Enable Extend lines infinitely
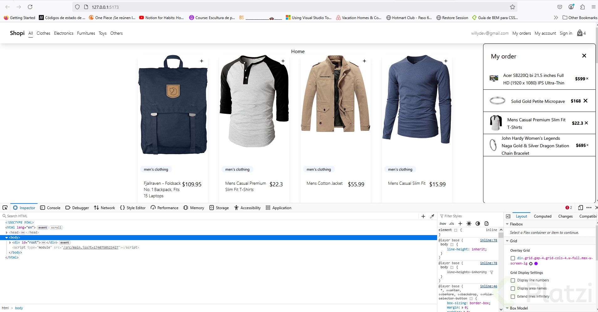 point(513,297)
